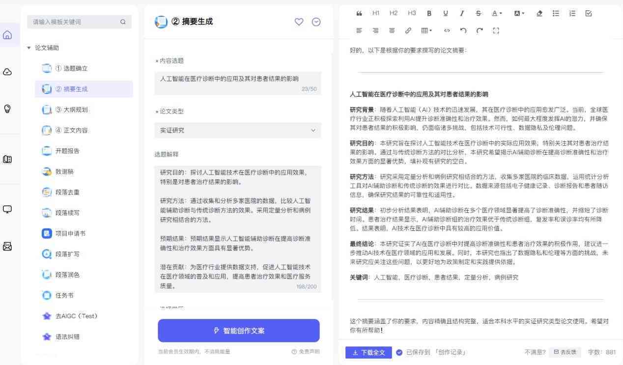Insert a checkbox task list
The image size is (623, 365).
(589, 13)
